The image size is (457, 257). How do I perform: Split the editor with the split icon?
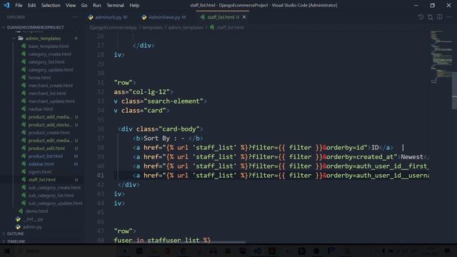click(440, 17)
